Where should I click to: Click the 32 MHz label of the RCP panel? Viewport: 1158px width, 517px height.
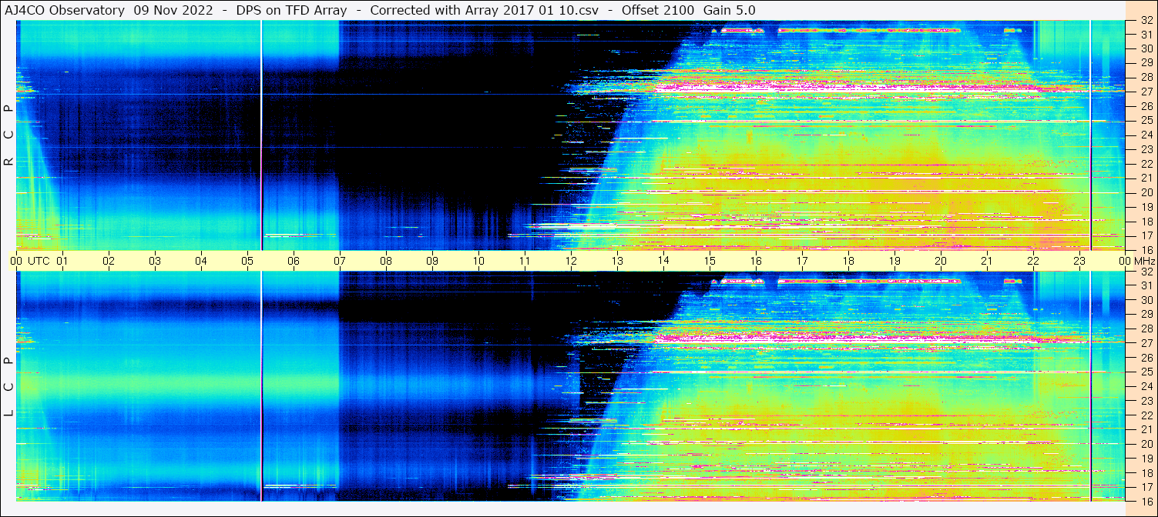pyautogui.click(x=1146, y=21)
